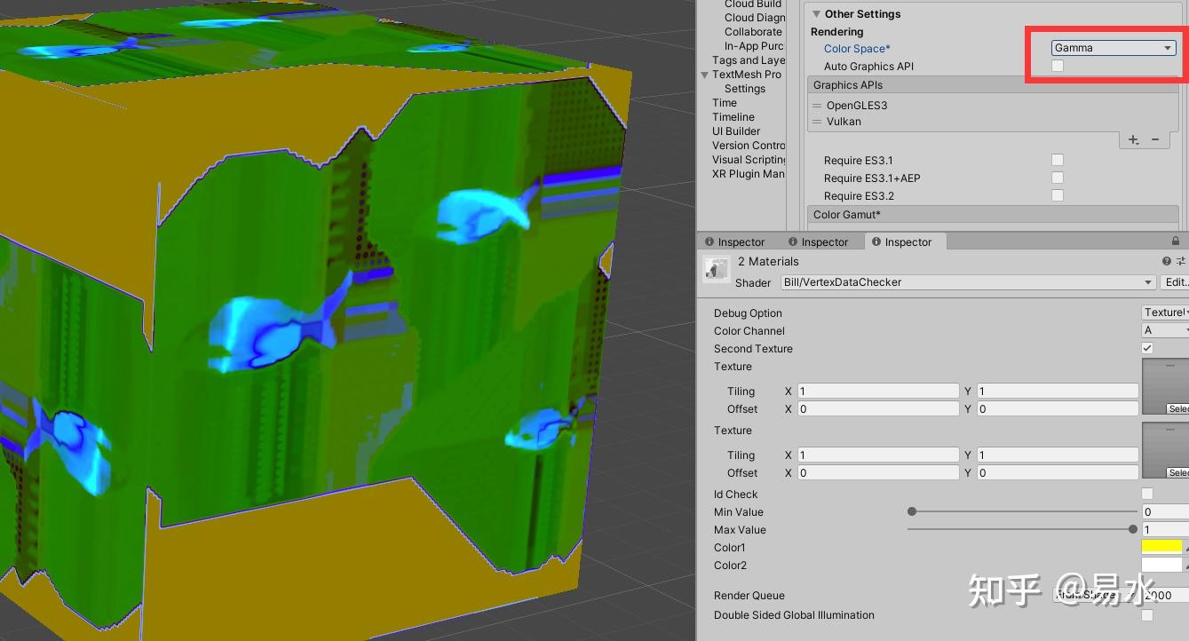This screenshot has height=641, width=1189.
Task: Enable the Require ES3.2 checkbox
Action: [1057, 195]
